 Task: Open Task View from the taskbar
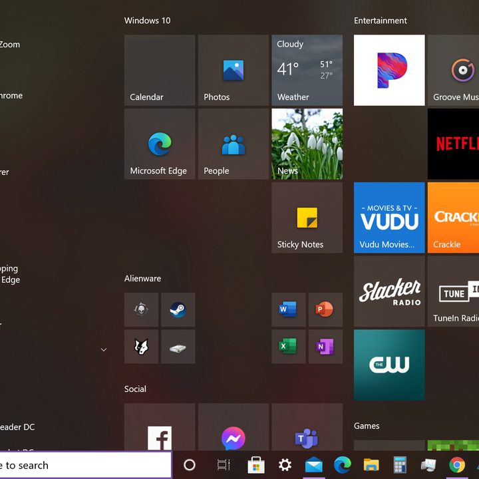click(x=224, y=465)
